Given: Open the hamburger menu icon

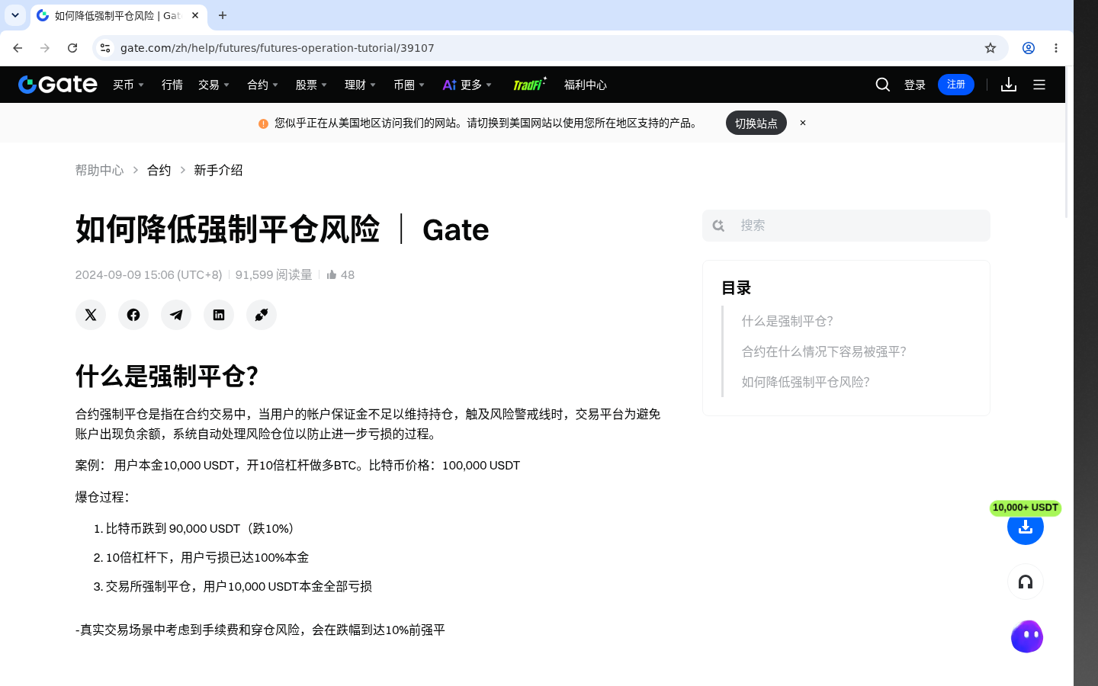Looking at the screenshot, I should [x=1039, y=85].
